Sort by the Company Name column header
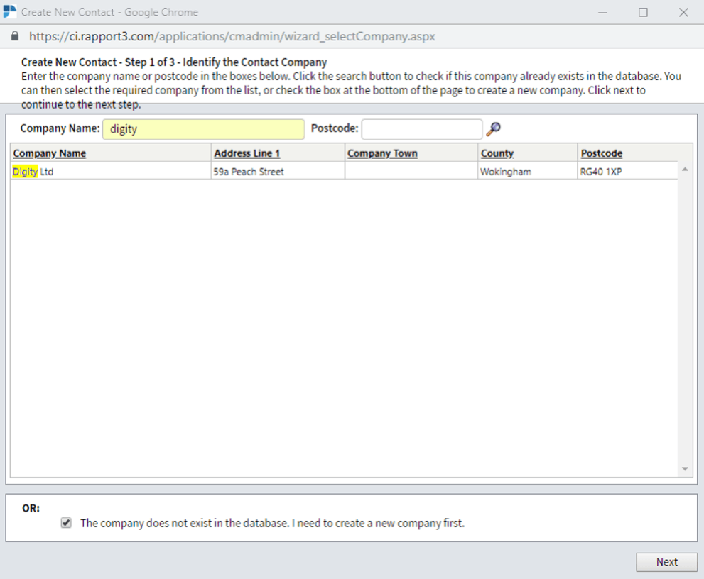Image resolution: width=704 pixels, height=579 pixels. click(50, 153)
